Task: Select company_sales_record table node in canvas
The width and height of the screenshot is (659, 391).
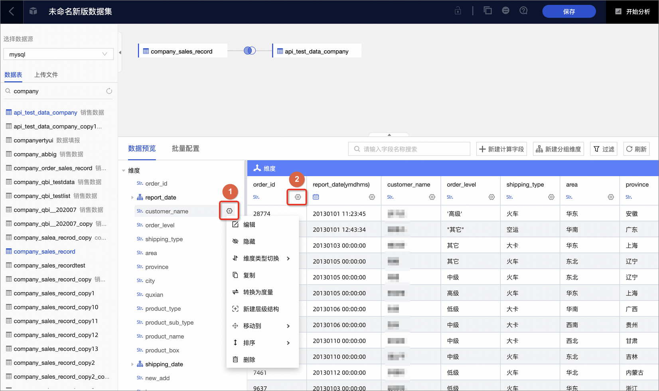Action: [x=183, y=51]
